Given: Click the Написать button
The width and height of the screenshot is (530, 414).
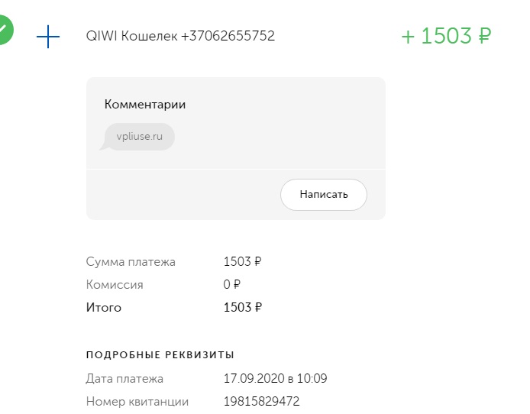Looking at the screenshot, I should pos(324,195).
